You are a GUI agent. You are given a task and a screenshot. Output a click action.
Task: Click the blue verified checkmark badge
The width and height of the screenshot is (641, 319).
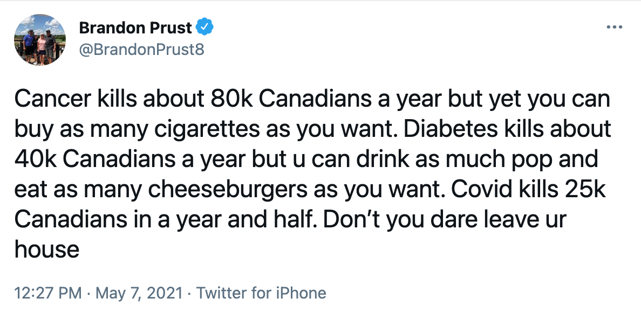204,27
